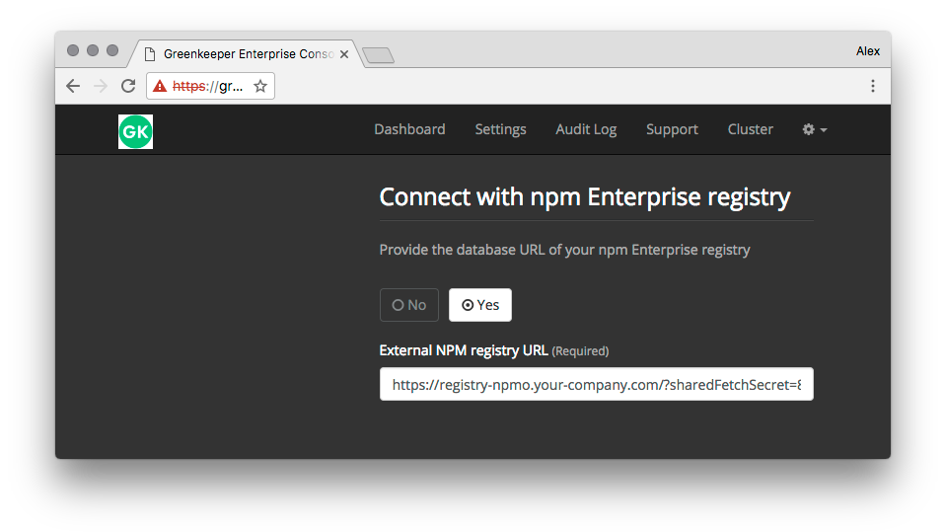Click the 'Provide the database URL' description text
The height and width of the screenshot is (532, 946).
(x=564, y=250)
